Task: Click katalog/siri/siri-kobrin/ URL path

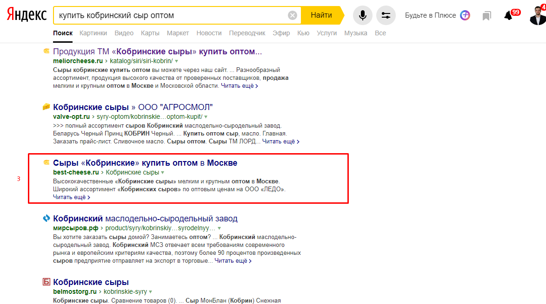Action: [141, 61]
